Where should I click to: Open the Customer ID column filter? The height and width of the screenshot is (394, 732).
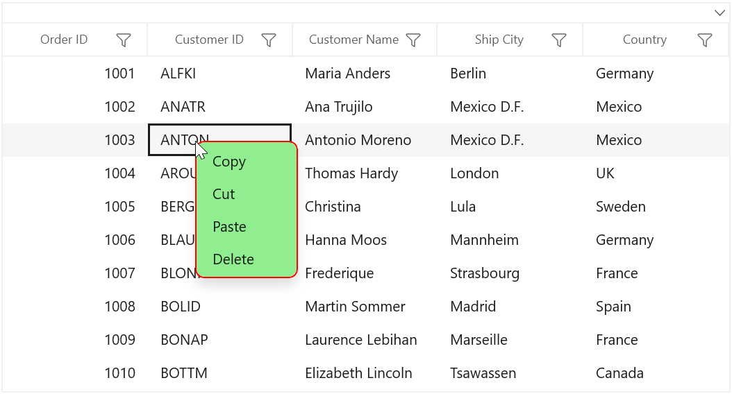269,40
